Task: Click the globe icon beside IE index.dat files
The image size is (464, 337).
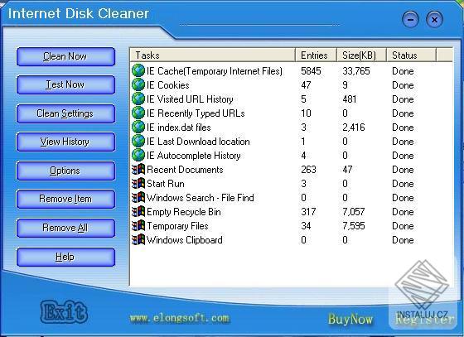Action: [138, 128]
